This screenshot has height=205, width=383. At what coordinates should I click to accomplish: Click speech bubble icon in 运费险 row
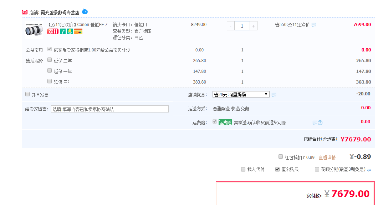click(315, 122)
